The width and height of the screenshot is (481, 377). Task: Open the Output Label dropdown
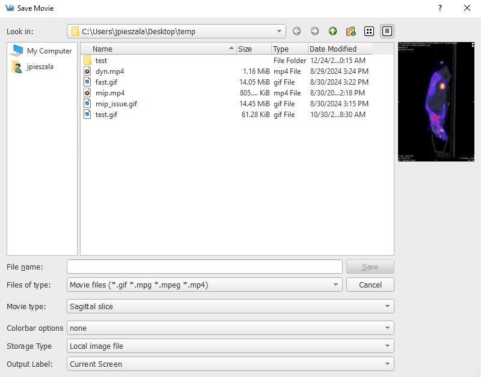(230, 364)
